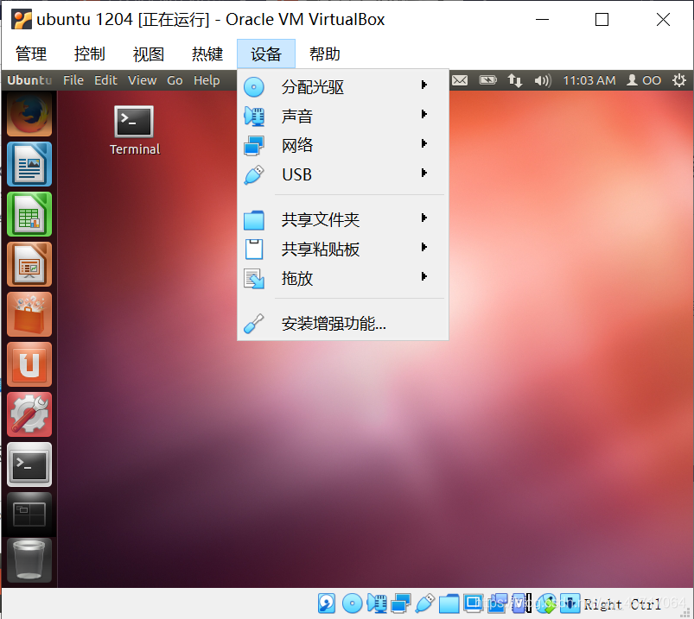694x619 pixels.
Task: Click the shared folder status bar icon
Action: coord(449,604)
